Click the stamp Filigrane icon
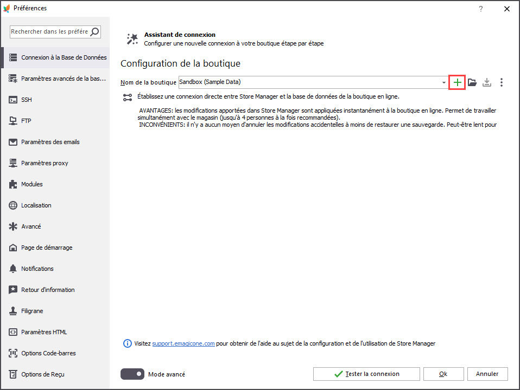 13,311
